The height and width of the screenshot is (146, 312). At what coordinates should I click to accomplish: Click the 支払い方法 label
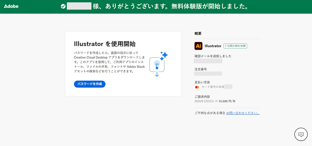pyautogui.click(x=202, y=82)
